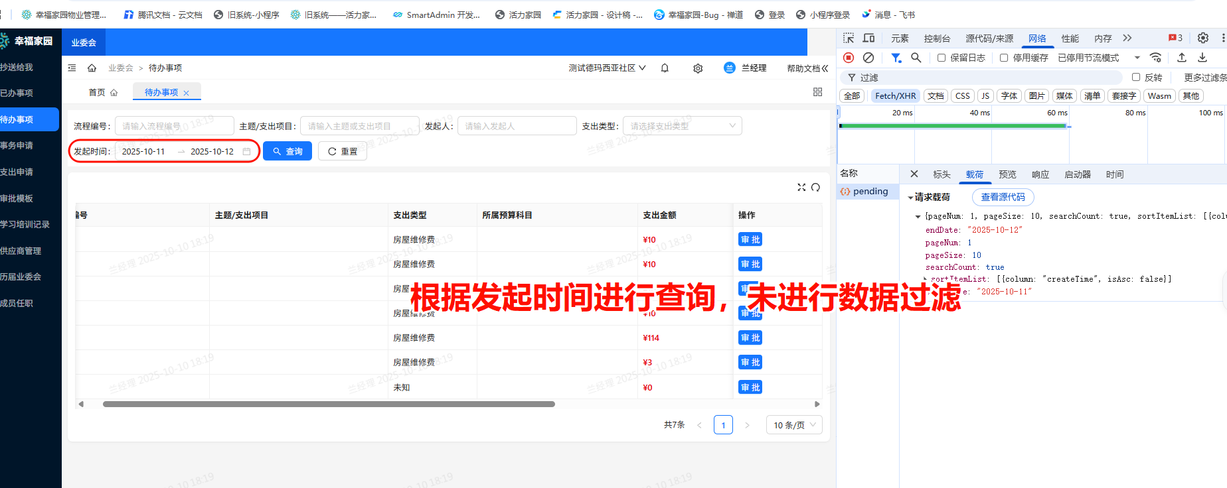Open the tab grid layout icon
Viewport: 1227px width, 488px height.
coord(817,92)
